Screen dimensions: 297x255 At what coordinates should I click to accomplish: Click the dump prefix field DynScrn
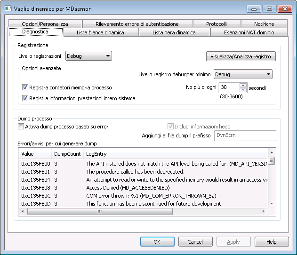(x=245, y=135)
